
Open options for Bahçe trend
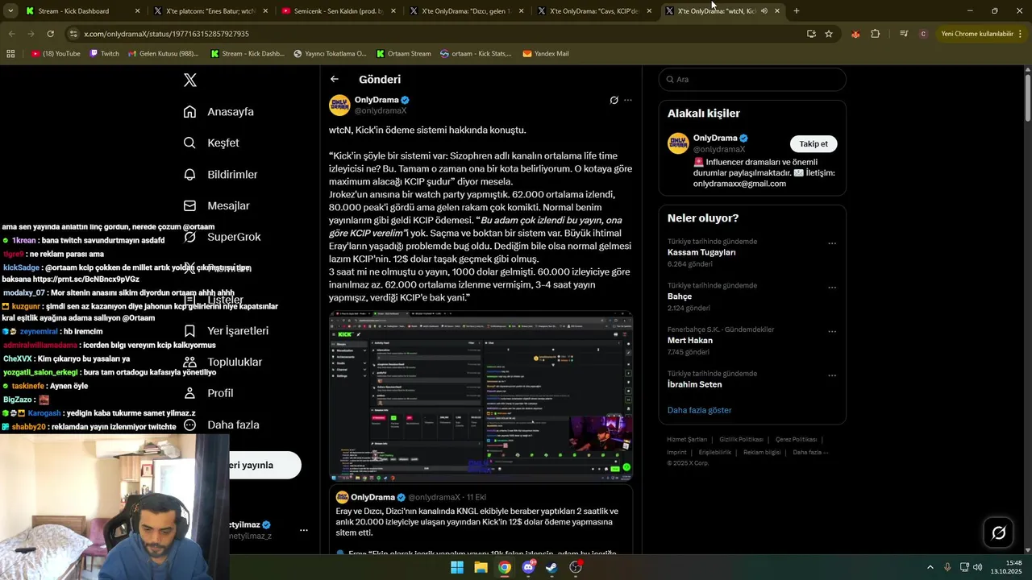[832, 288]
